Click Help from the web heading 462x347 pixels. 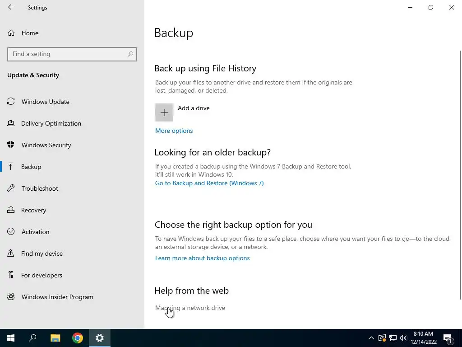[x=191, y=291]
